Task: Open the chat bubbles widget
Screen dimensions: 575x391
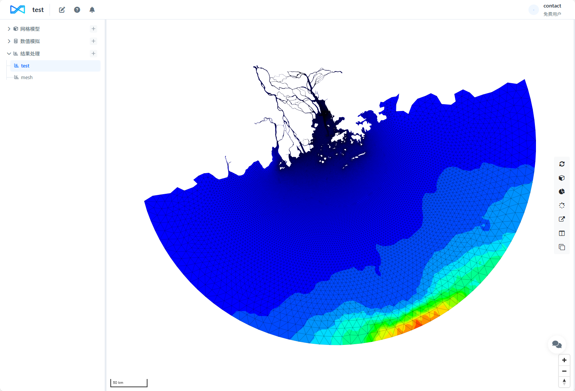Action: pos(557,344)
